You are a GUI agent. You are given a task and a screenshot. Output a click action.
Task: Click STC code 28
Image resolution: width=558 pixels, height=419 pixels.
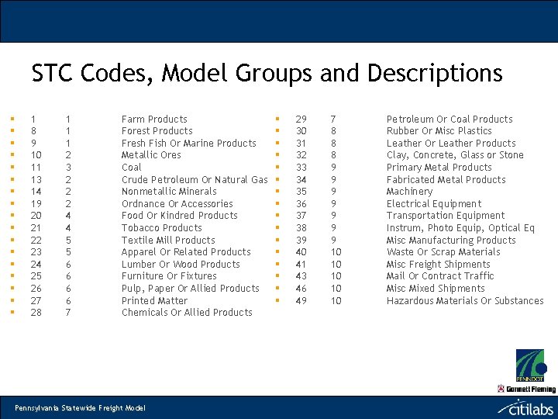click(36, 313)
